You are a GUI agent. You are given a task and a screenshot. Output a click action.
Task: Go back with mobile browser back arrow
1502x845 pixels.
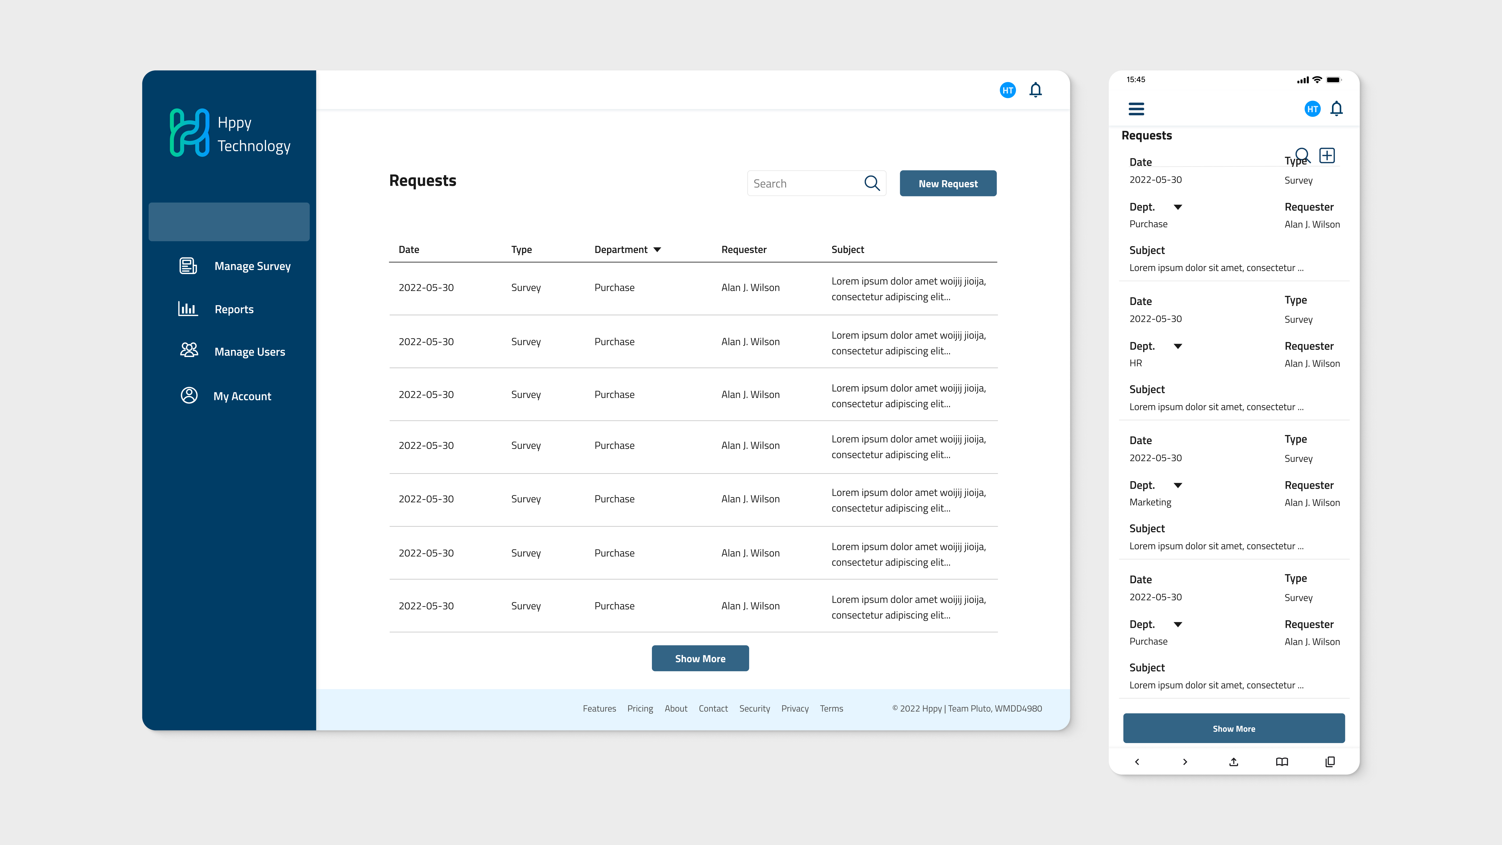pos(1137,762)
